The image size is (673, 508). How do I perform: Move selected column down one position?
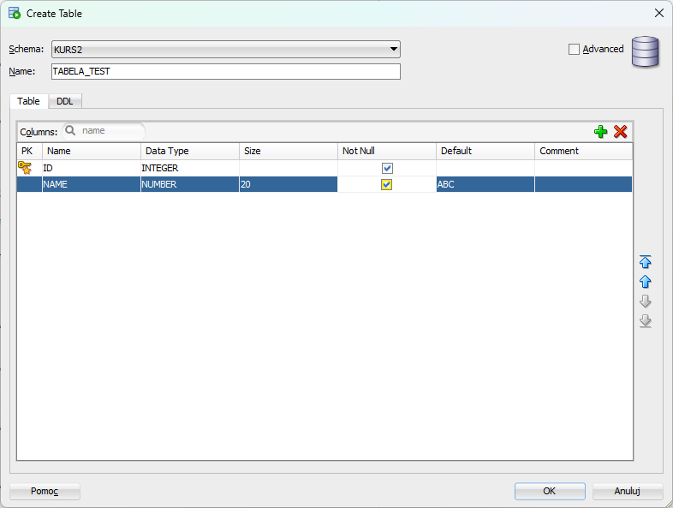pyautogui.click(x=646, y=302)
